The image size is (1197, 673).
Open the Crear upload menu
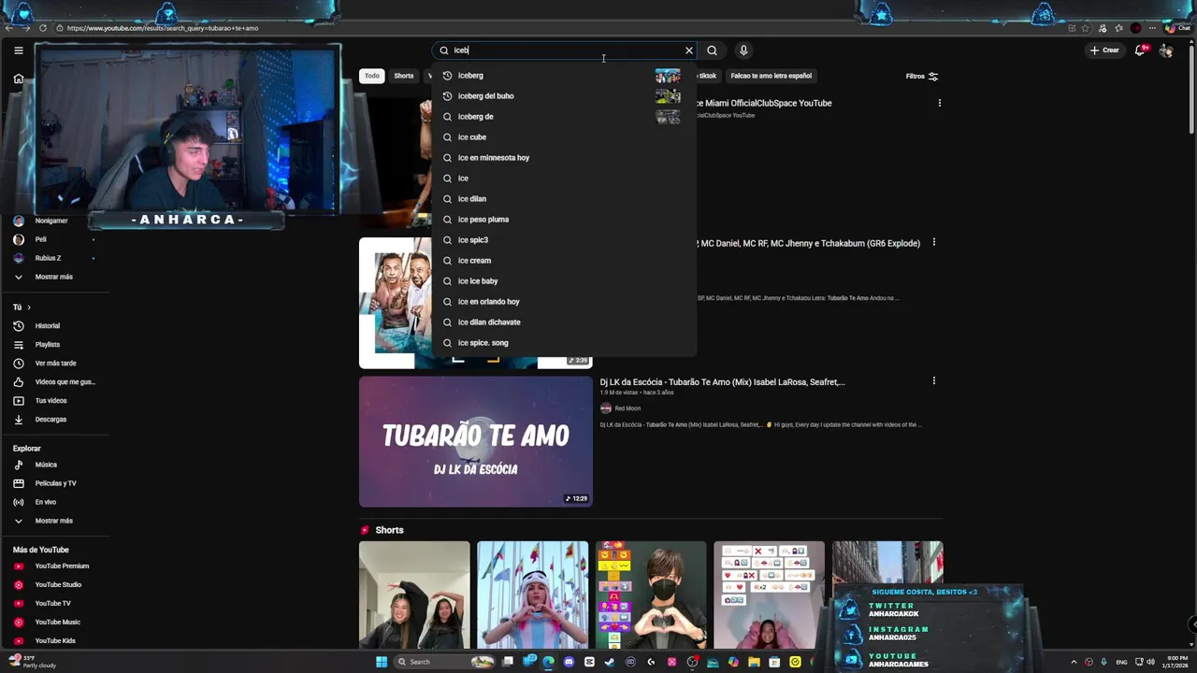pyautogui.click(x=1103, y=50)
